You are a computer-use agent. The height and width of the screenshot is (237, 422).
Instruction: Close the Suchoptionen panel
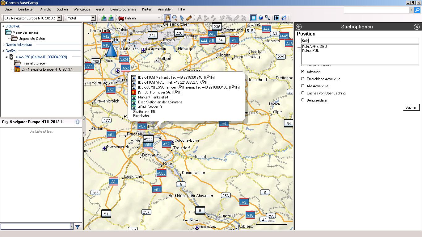tap(417, 27)
